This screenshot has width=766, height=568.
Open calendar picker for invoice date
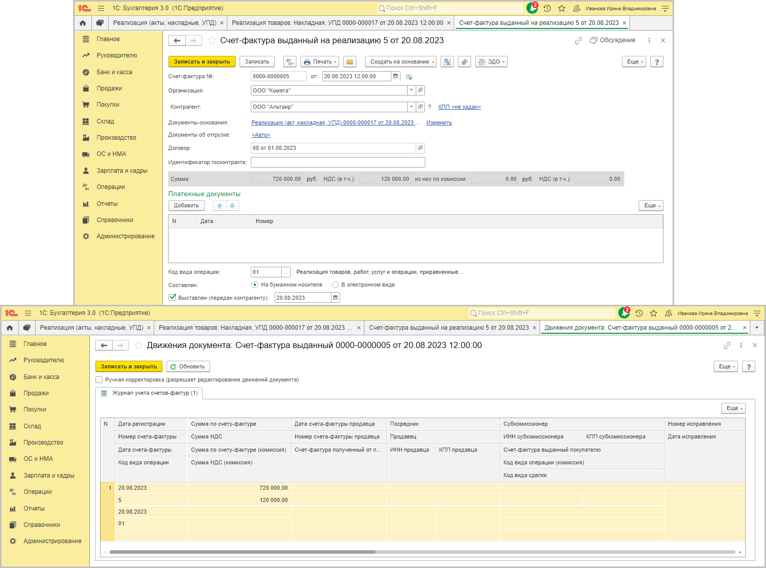396,76
